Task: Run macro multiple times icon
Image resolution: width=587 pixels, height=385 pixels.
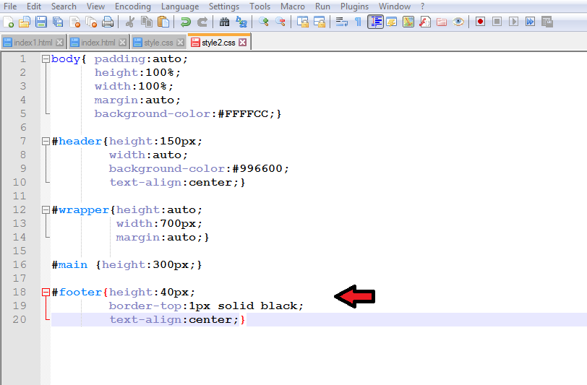Action: click(x=530, y=22)
